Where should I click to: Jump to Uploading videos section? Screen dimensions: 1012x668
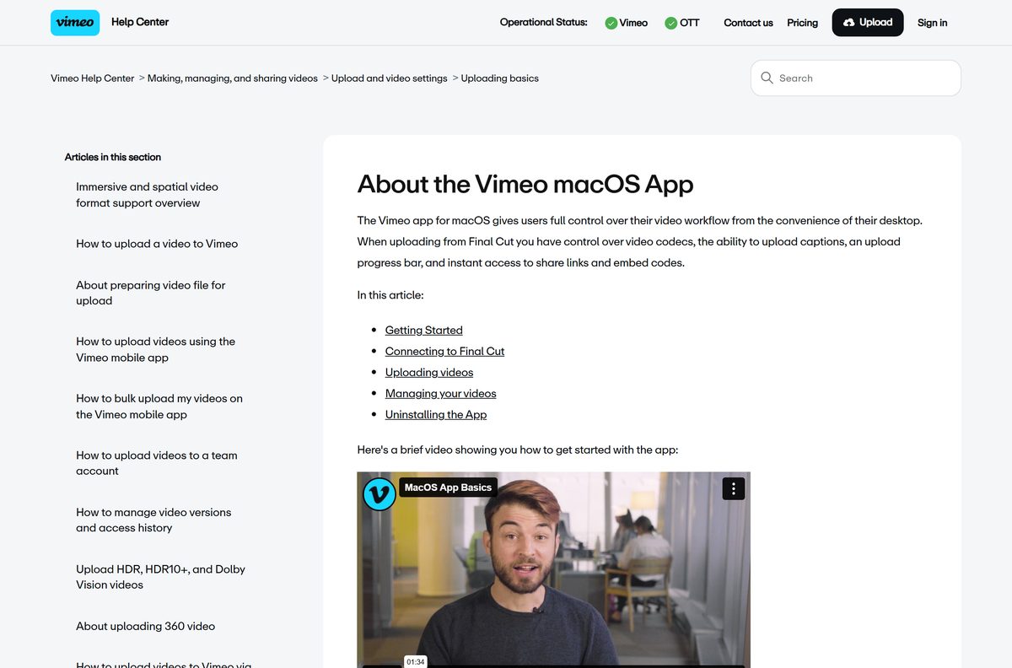(429, 372)
